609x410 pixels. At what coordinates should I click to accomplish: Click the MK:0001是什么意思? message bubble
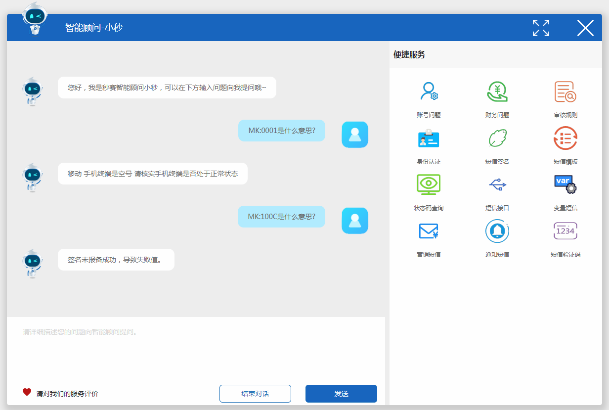click(x=282, y=131)
